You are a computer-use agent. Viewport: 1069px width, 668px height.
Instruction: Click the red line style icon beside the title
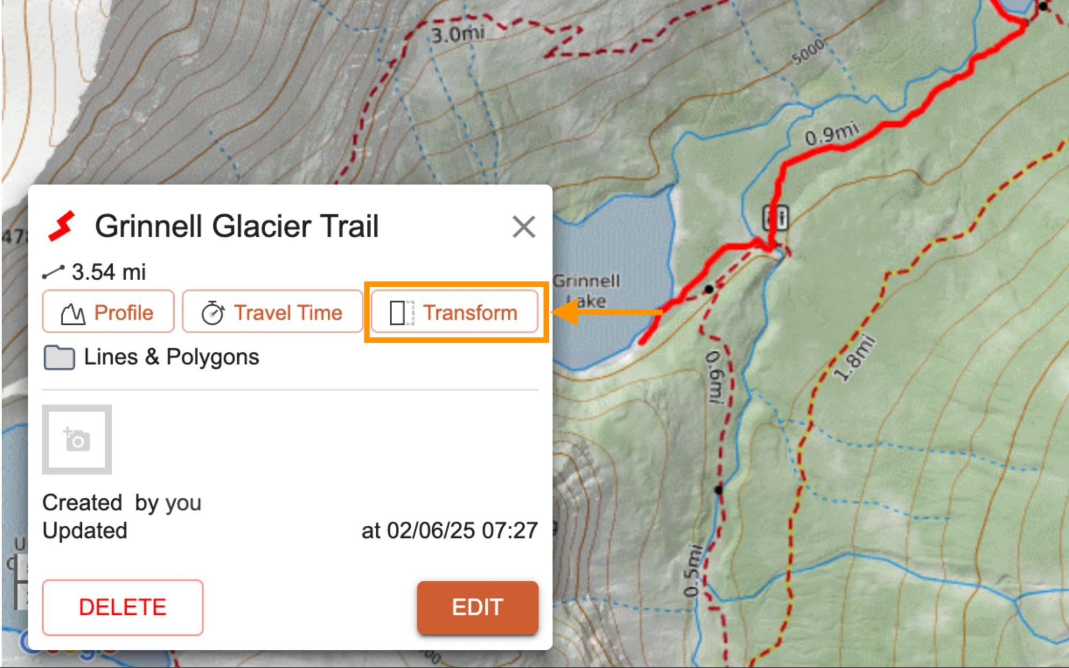61,226
